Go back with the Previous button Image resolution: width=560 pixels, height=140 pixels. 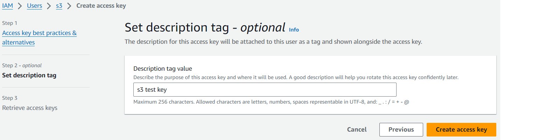(401, 129)
